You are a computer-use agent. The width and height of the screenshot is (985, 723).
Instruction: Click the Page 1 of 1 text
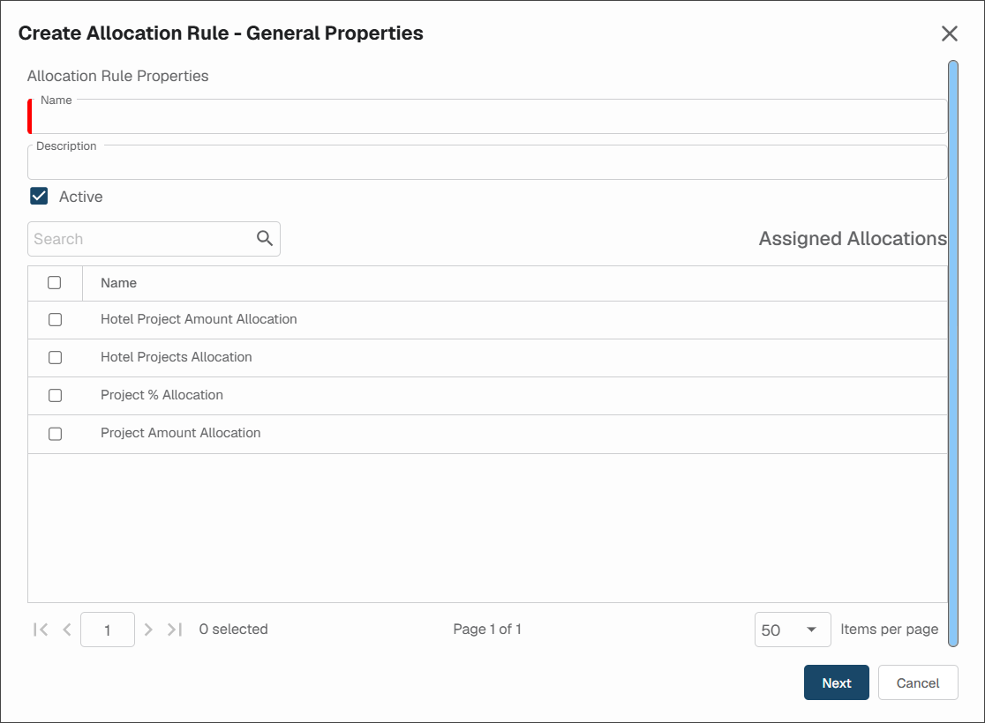[x=487, y=629]
